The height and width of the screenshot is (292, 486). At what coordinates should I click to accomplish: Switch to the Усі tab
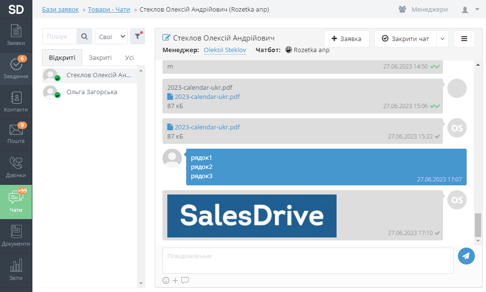pyautogui.click(x=129, y=57)
